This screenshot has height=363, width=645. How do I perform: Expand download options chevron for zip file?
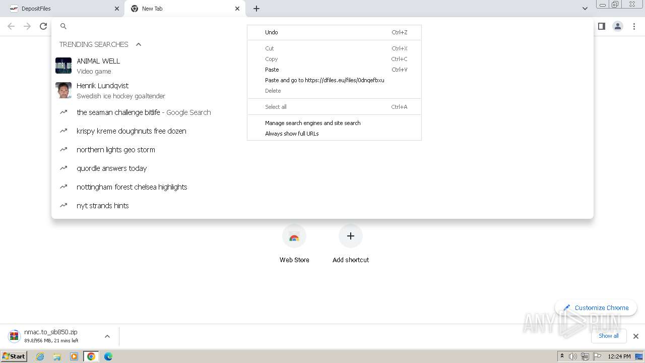click(x=107, y=336)
